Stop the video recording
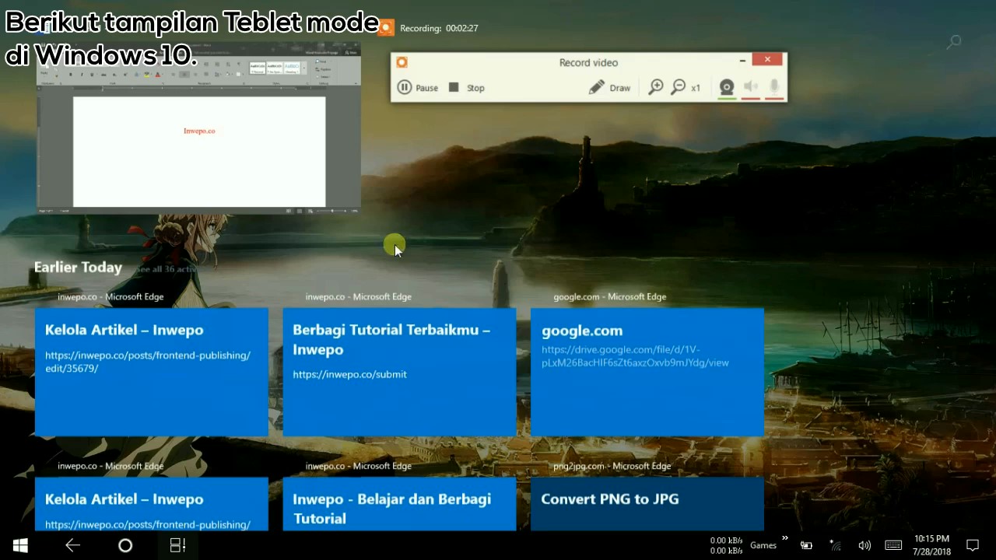Screen dimensions: 996x560 [x=467, y=88]
